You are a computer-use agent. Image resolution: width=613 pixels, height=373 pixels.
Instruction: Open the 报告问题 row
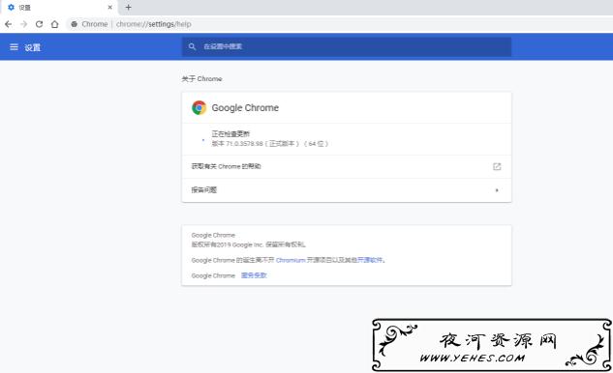point(347,190)
